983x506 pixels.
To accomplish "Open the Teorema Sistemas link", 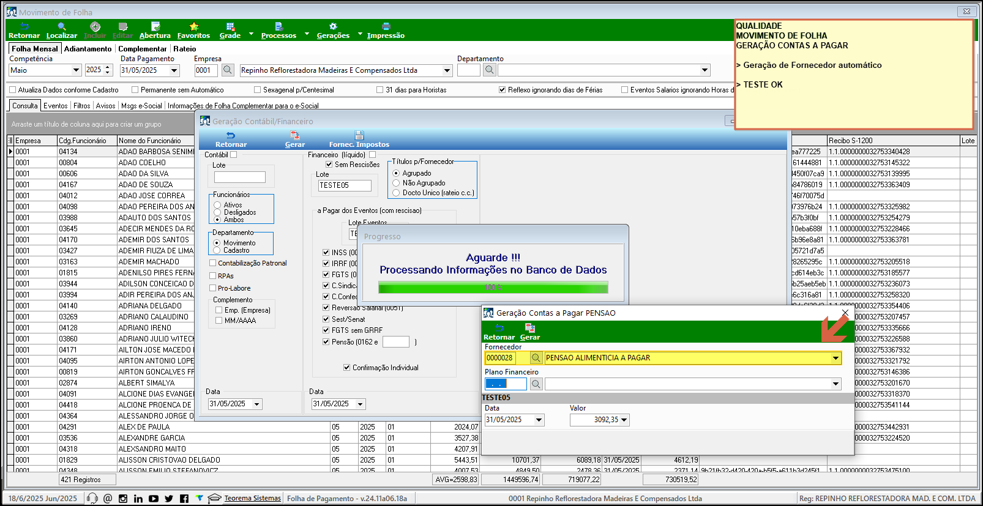I will coord(253,499).
